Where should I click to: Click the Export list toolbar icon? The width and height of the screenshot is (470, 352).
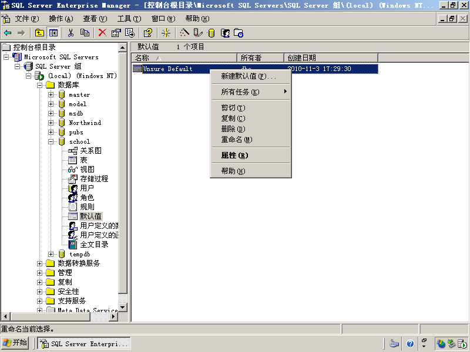click(x=130, y=33)
